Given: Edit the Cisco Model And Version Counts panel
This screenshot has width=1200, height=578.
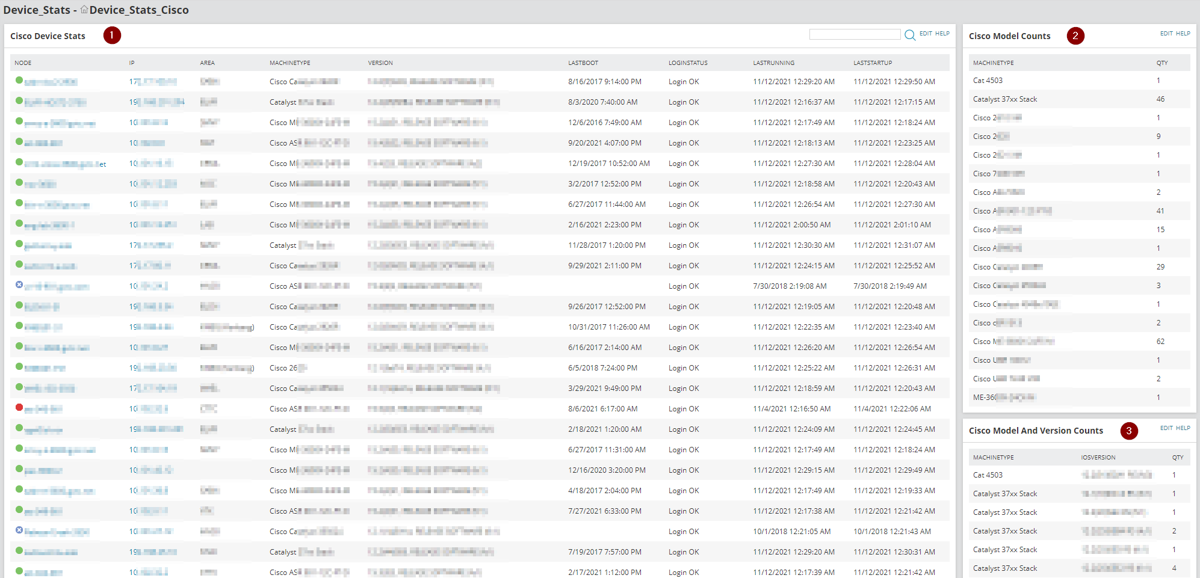Looking at the screenshot, I should coord(1166,428).
